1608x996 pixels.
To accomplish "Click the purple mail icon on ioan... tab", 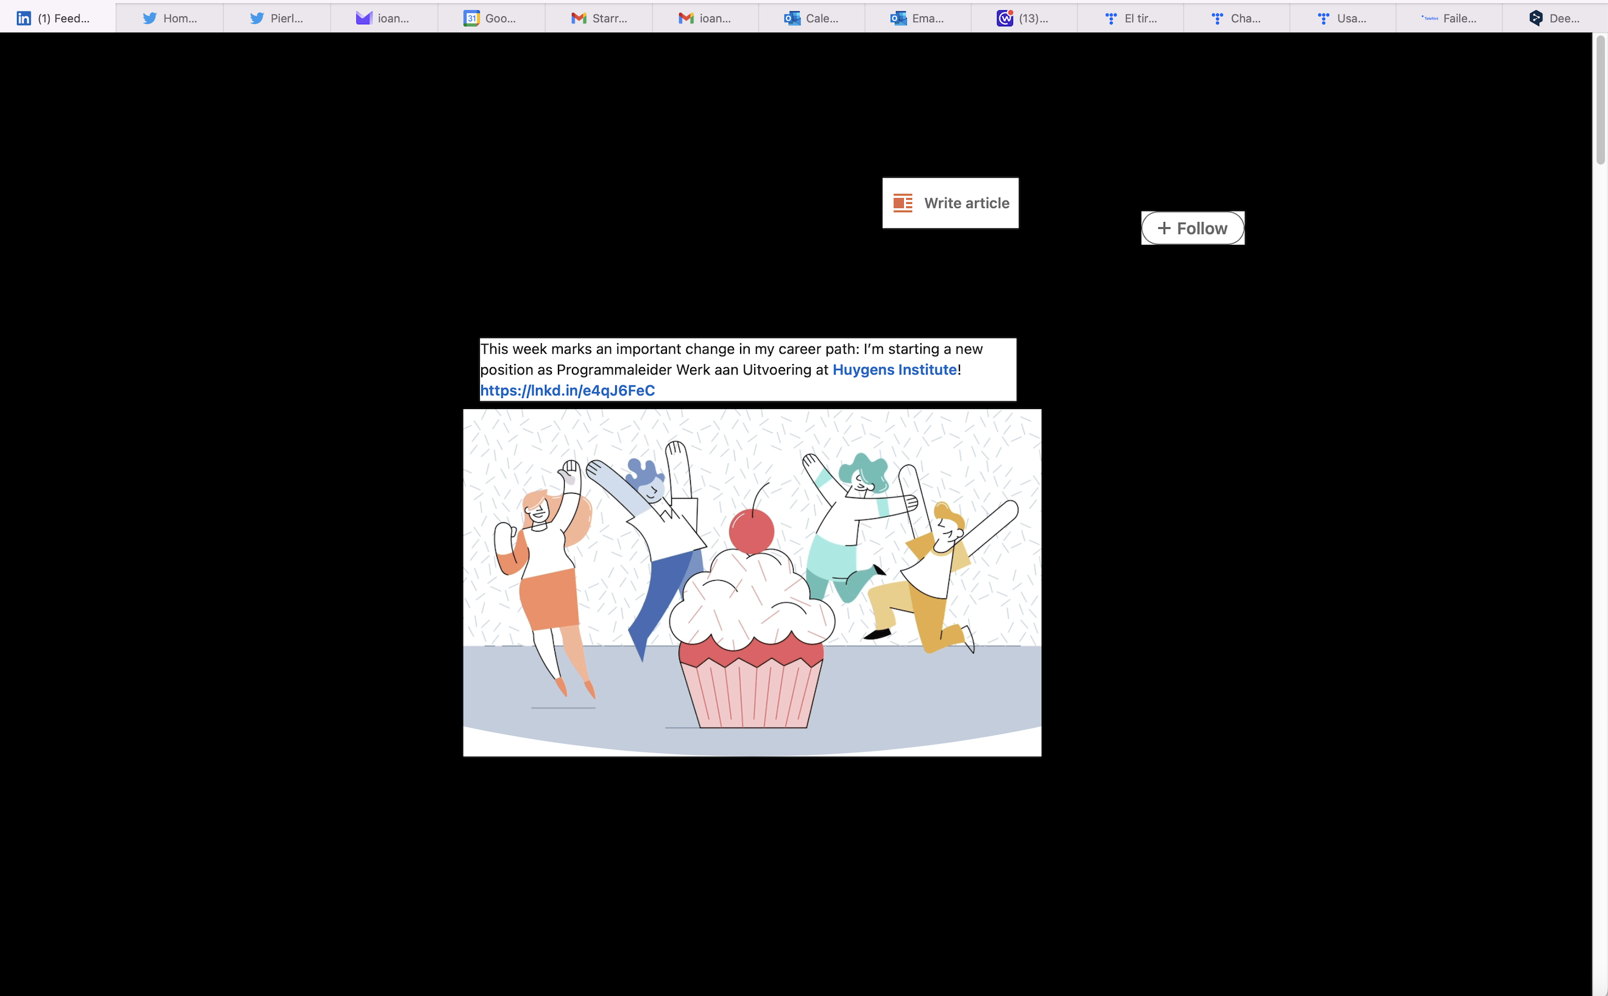I will click(x=364, y=18).
